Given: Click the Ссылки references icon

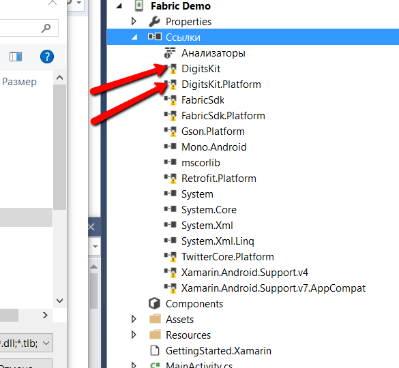Looking at the screenshot, I should click(155, 37).
